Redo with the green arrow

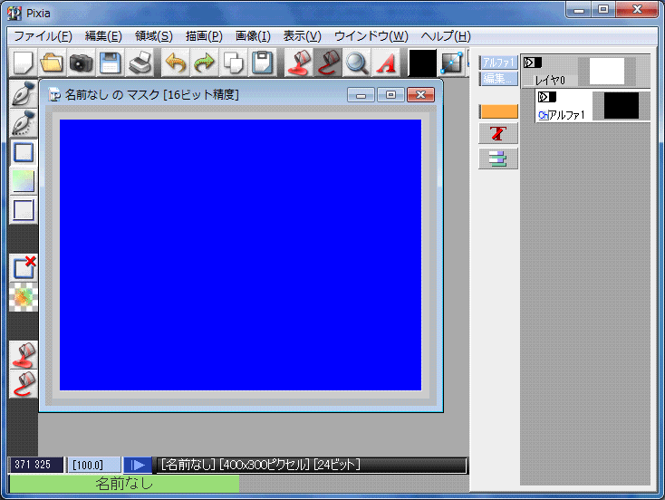point(205,62)
